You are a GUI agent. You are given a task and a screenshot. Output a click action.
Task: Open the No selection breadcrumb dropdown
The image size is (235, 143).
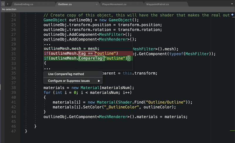[9, 9]
